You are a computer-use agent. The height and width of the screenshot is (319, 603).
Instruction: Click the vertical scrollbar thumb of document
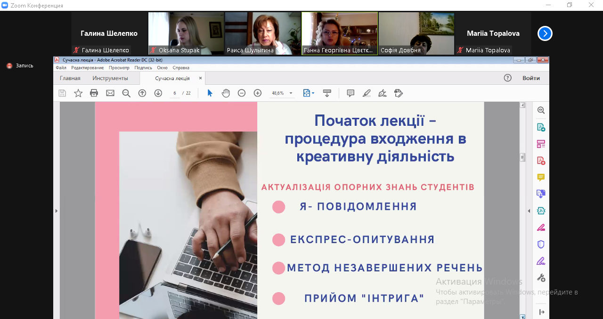pyautogui.click(x=522, y=157)
